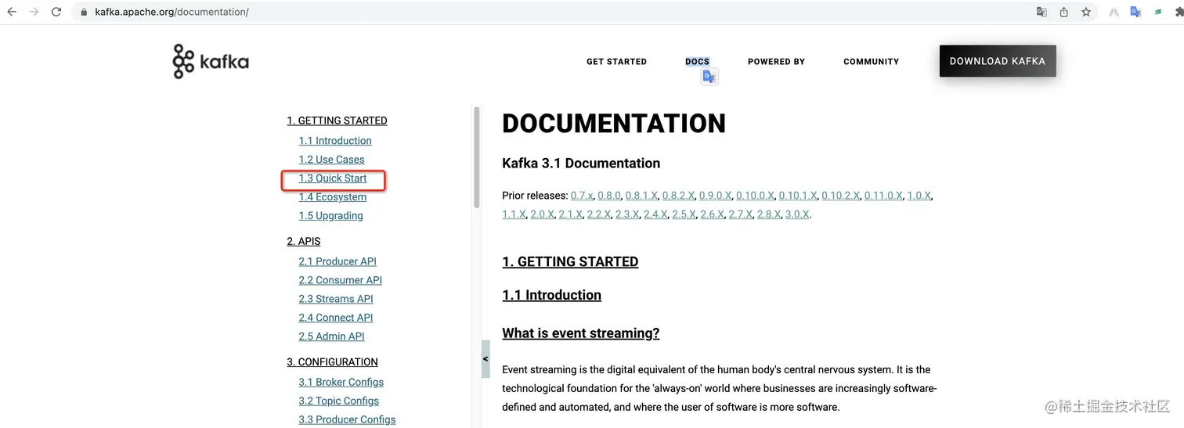Share this page via the share icon
Viewport: 1184px width, 428px height.
[x=1063, y=12]
